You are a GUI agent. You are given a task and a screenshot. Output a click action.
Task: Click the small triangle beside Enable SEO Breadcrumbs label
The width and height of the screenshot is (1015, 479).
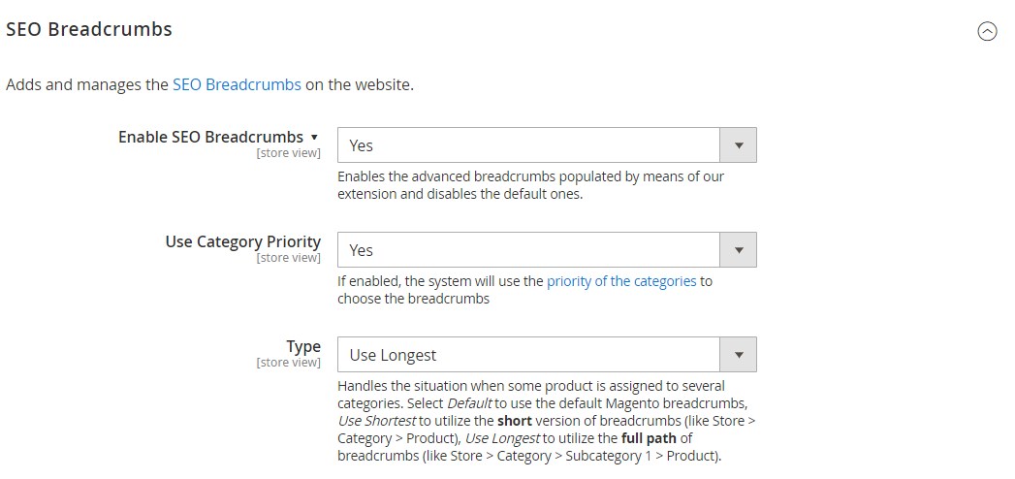click(314, 137)
